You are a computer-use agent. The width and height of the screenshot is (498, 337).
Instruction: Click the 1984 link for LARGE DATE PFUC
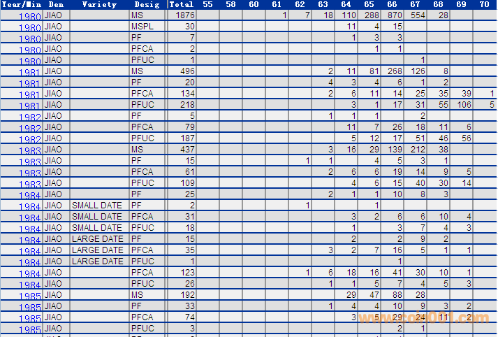coord(29,263)
